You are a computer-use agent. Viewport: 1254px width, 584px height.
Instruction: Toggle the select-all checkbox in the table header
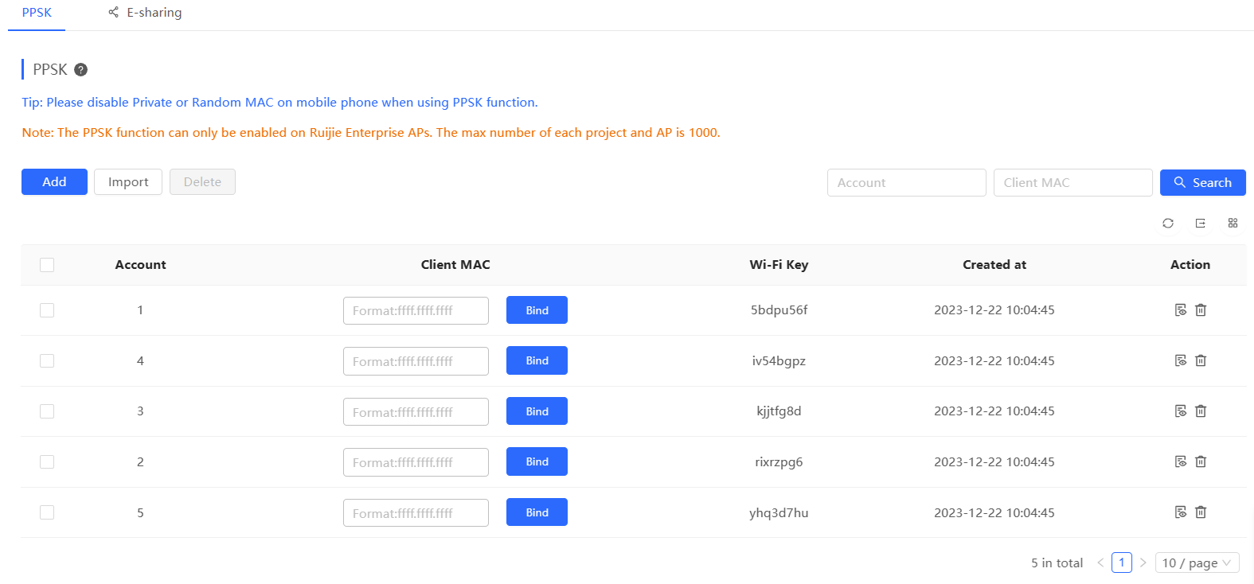(47, 265)
